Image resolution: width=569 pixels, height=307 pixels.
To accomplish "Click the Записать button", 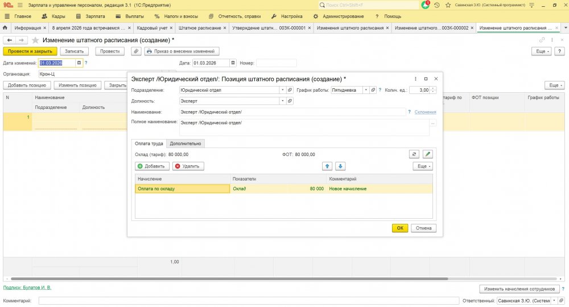I will coord(74,51).
